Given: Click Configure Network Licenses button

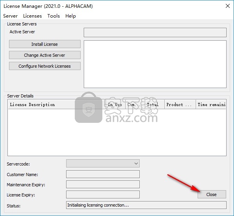Looking at the screenshot, I should 45,66.
